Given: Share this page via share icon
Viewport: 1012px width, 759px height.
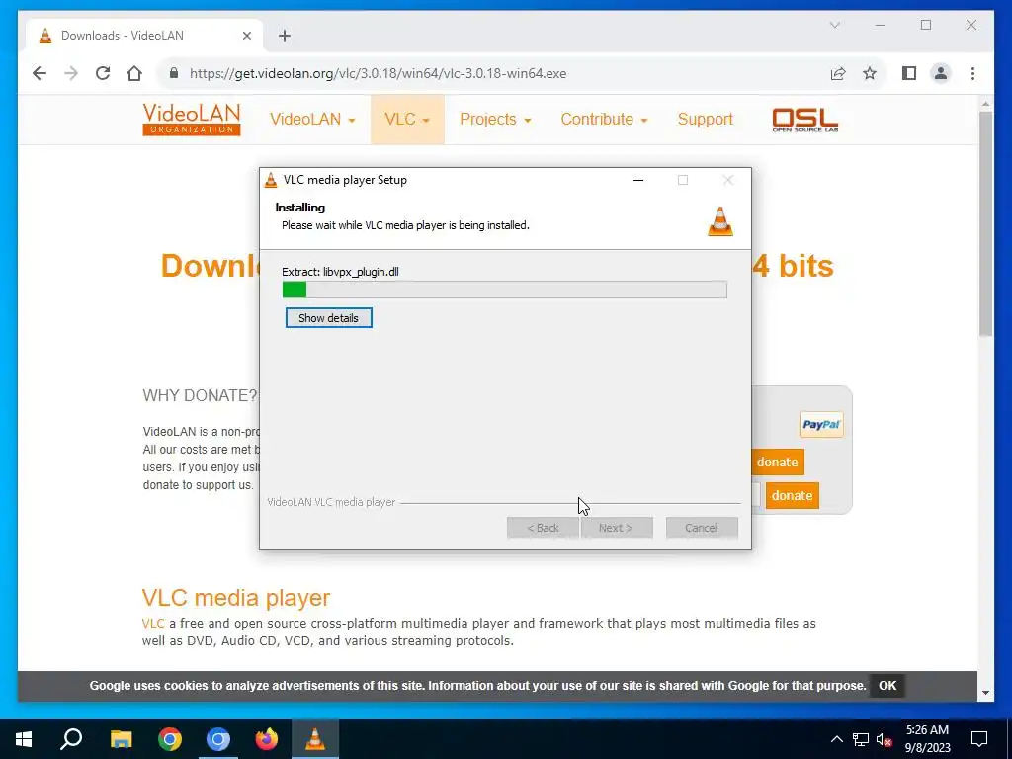Looking at the screenshot, I should (x=838, y=73).
